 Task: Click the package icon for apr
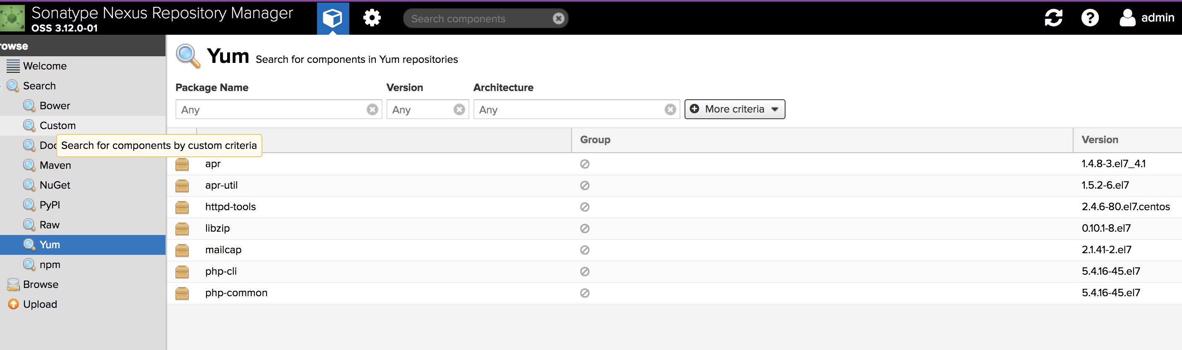182,164
